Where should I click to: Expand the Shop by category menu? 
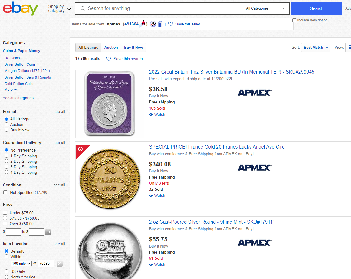pyautogui.click(x=60, y=8)
